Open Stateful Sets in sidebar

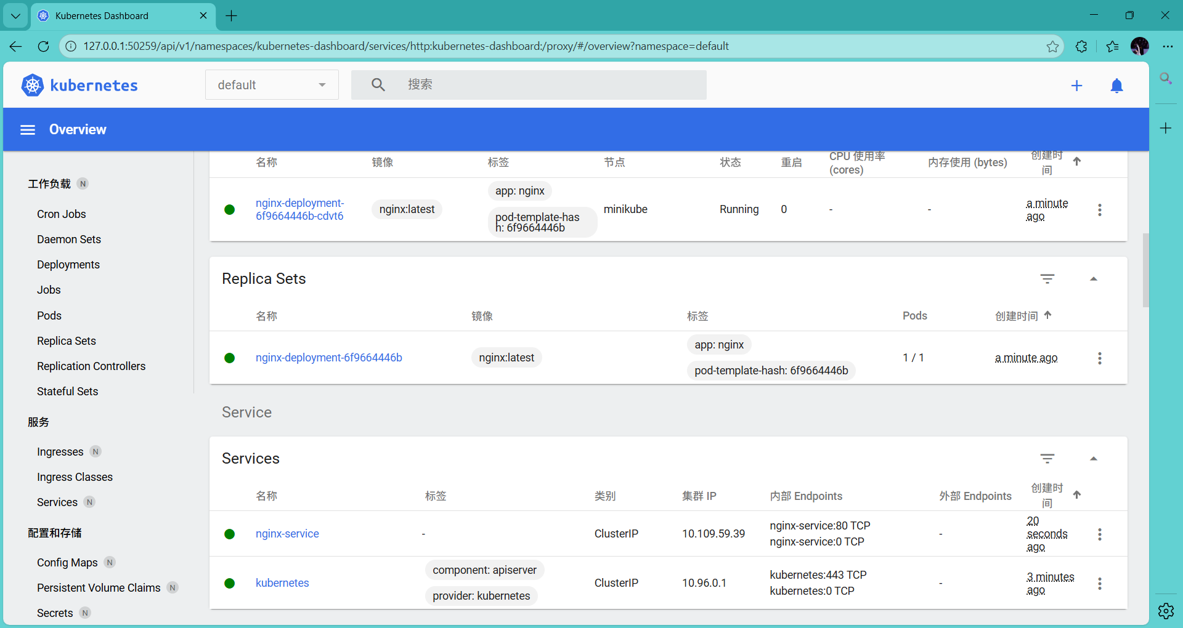tap(68, 392)
